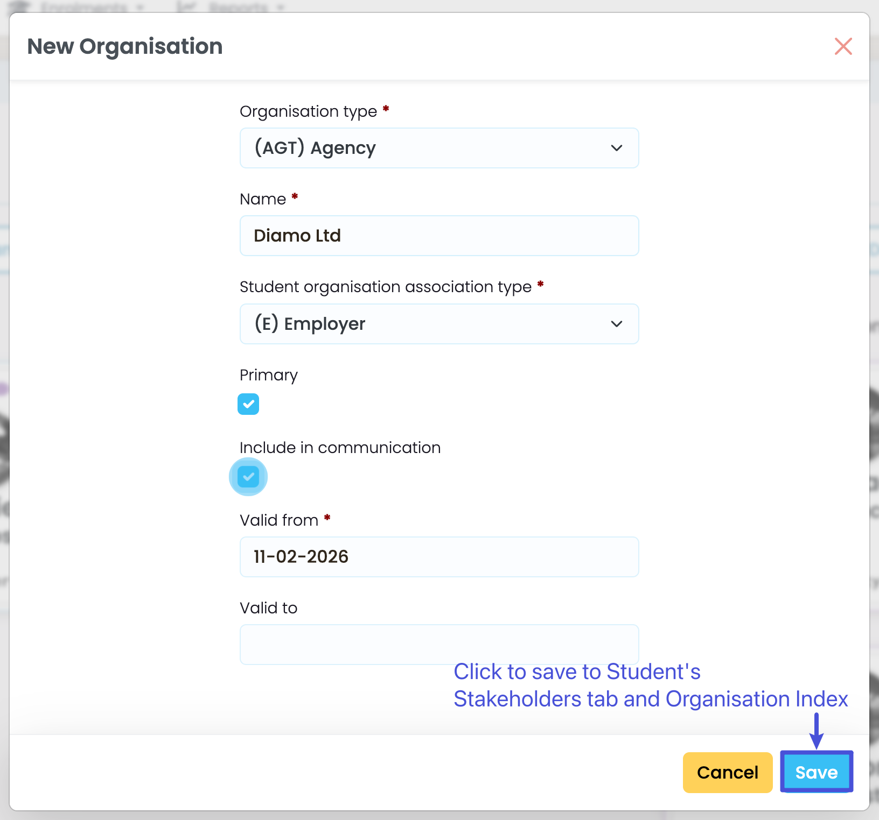Open the (E) Employer association type dropdown

(439, 324)
